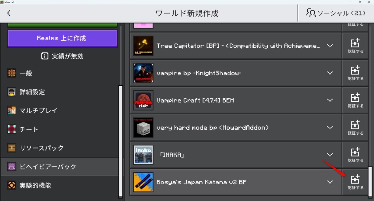374x201 pixels.
Task: Click the チート icon in sidebar
Action: (12, 129)
